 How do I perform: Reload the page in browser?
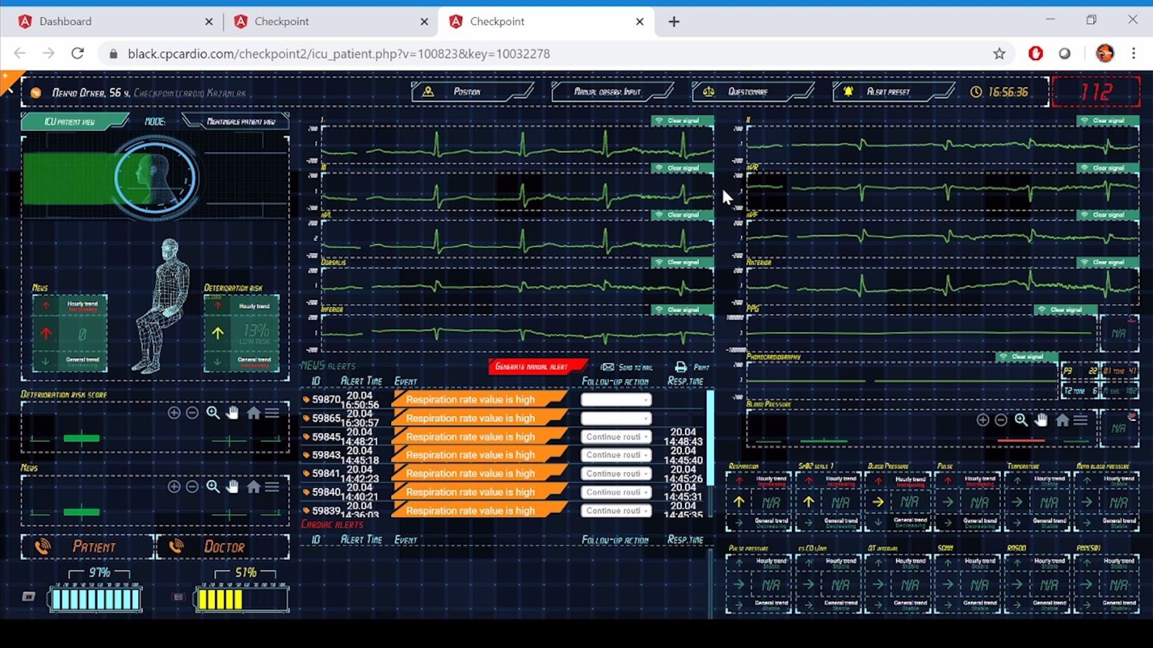[x=78, y=54]
